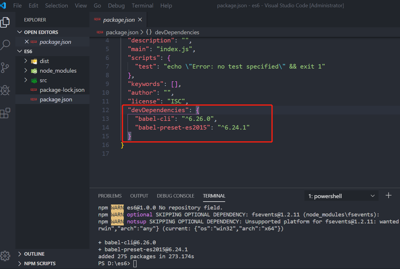Viewport: 400px width, 269px height.
Task: Switch to the DEBUG CONSOLE tab
Action: [175, 196]
